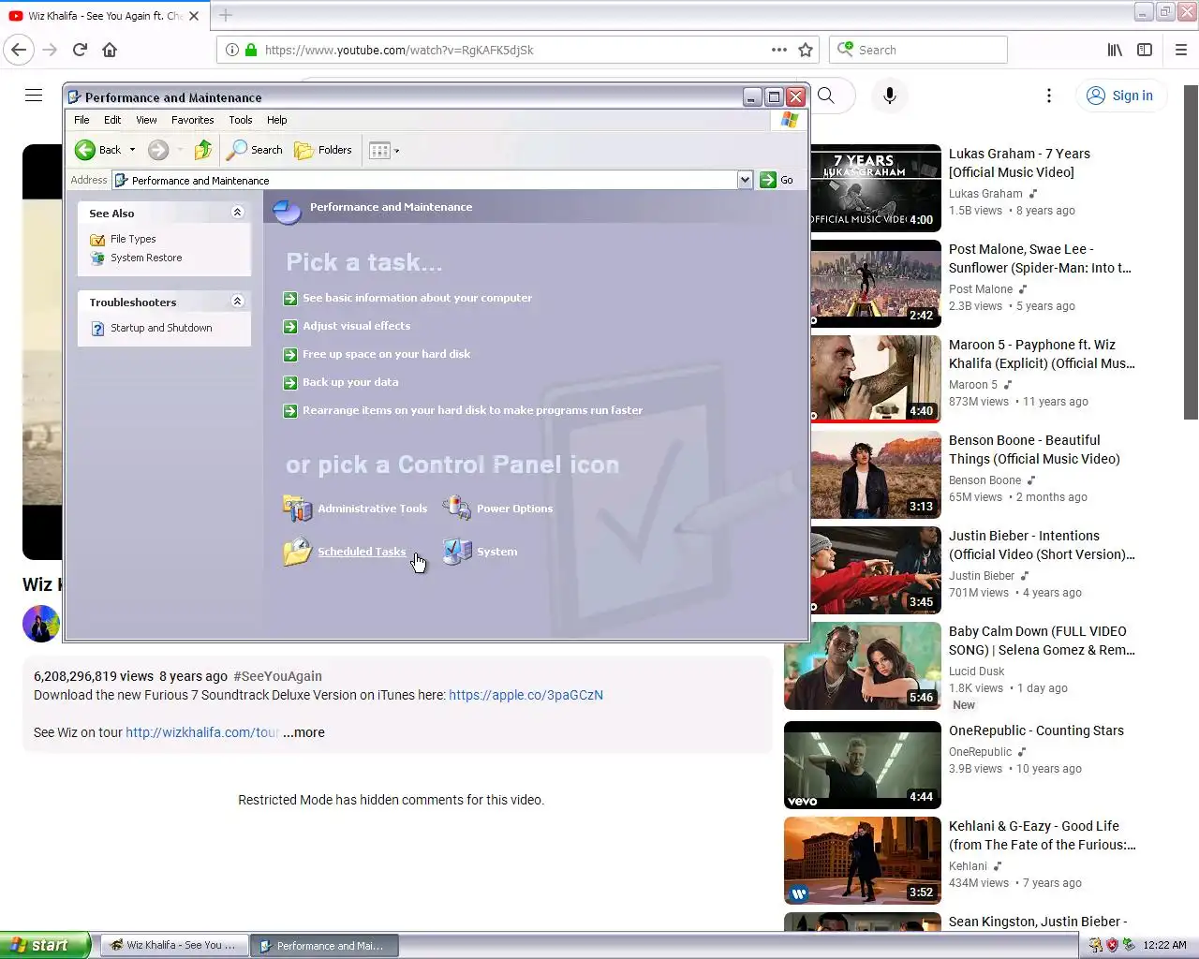The image size is (1199, 959).
Task: Open OneRepublic Counting Stars video title
Action: point(1036,730)
